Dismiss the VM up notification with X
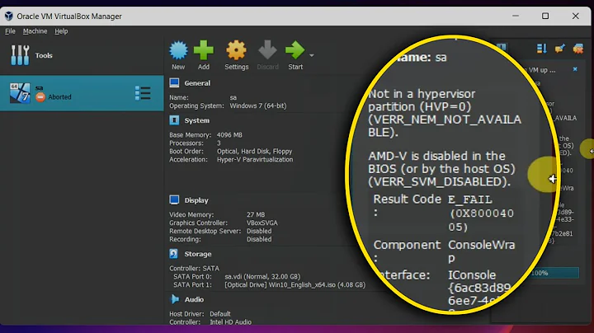The height and width of the screenshot is (333, 594). (x=575, y=69)
